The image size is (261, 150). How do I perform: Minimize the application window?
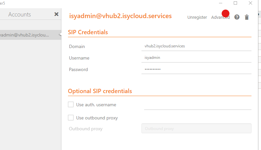[x=221, y=3]
